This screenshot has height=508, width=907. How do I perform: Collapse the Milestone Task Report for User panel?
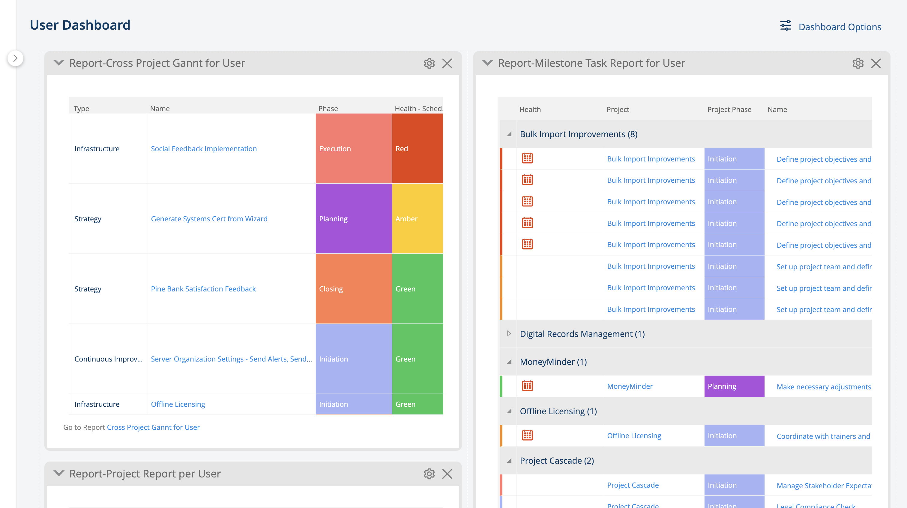(x=488, y=63)
